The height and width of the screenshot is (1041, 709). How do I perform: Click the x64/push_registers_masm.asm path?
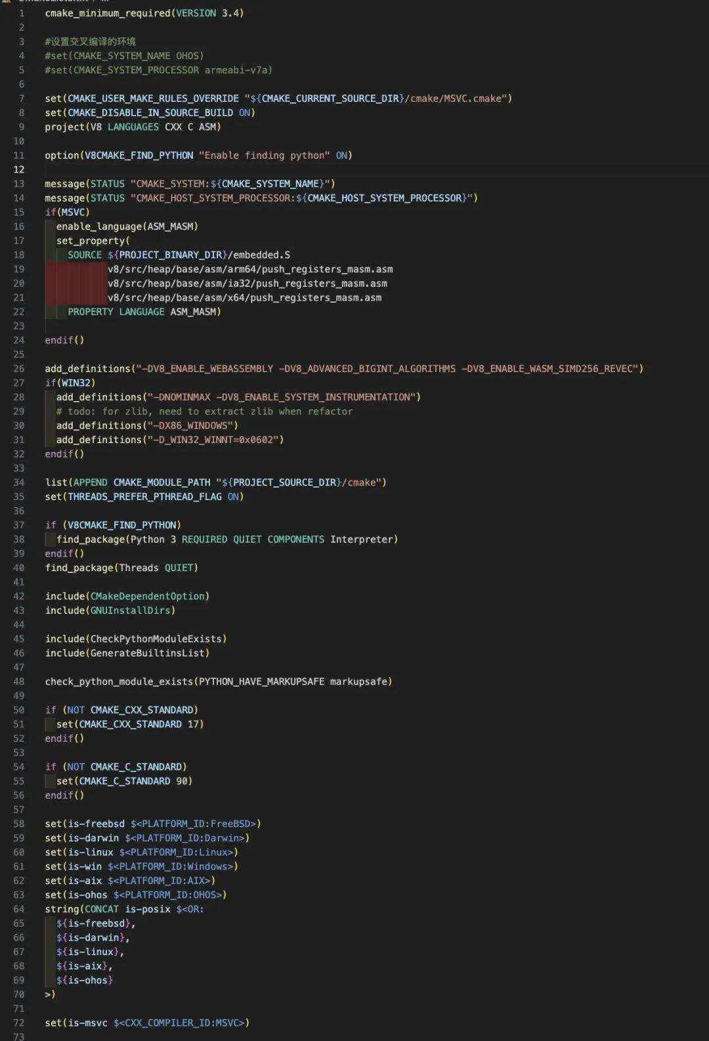244,297
